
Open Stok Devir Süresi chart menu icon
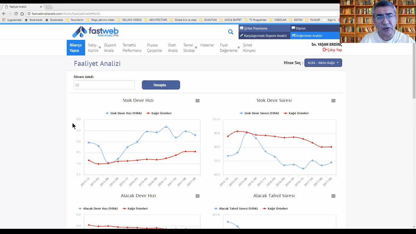(x=333, y=101)
